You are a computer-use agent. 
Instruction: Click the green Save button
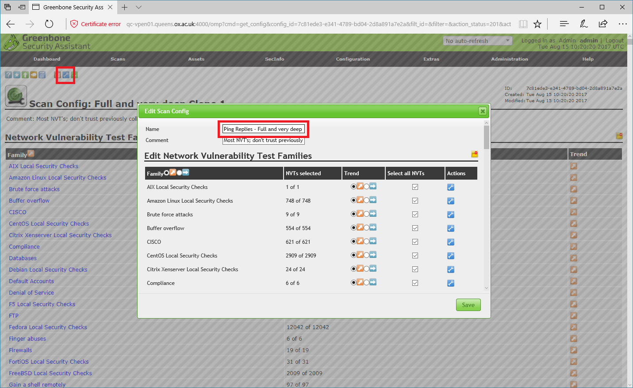coord(468,305)
